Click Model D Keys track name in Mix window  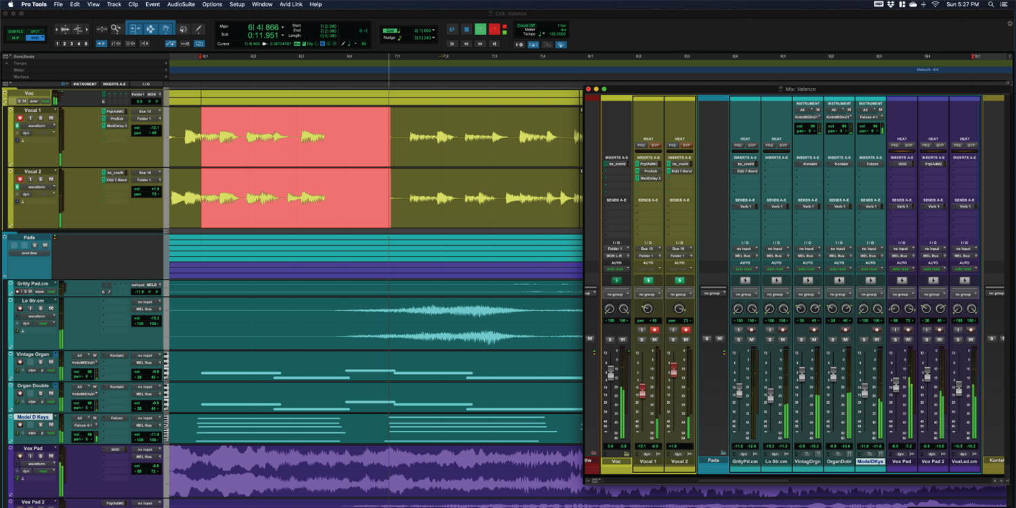[870, 461]
